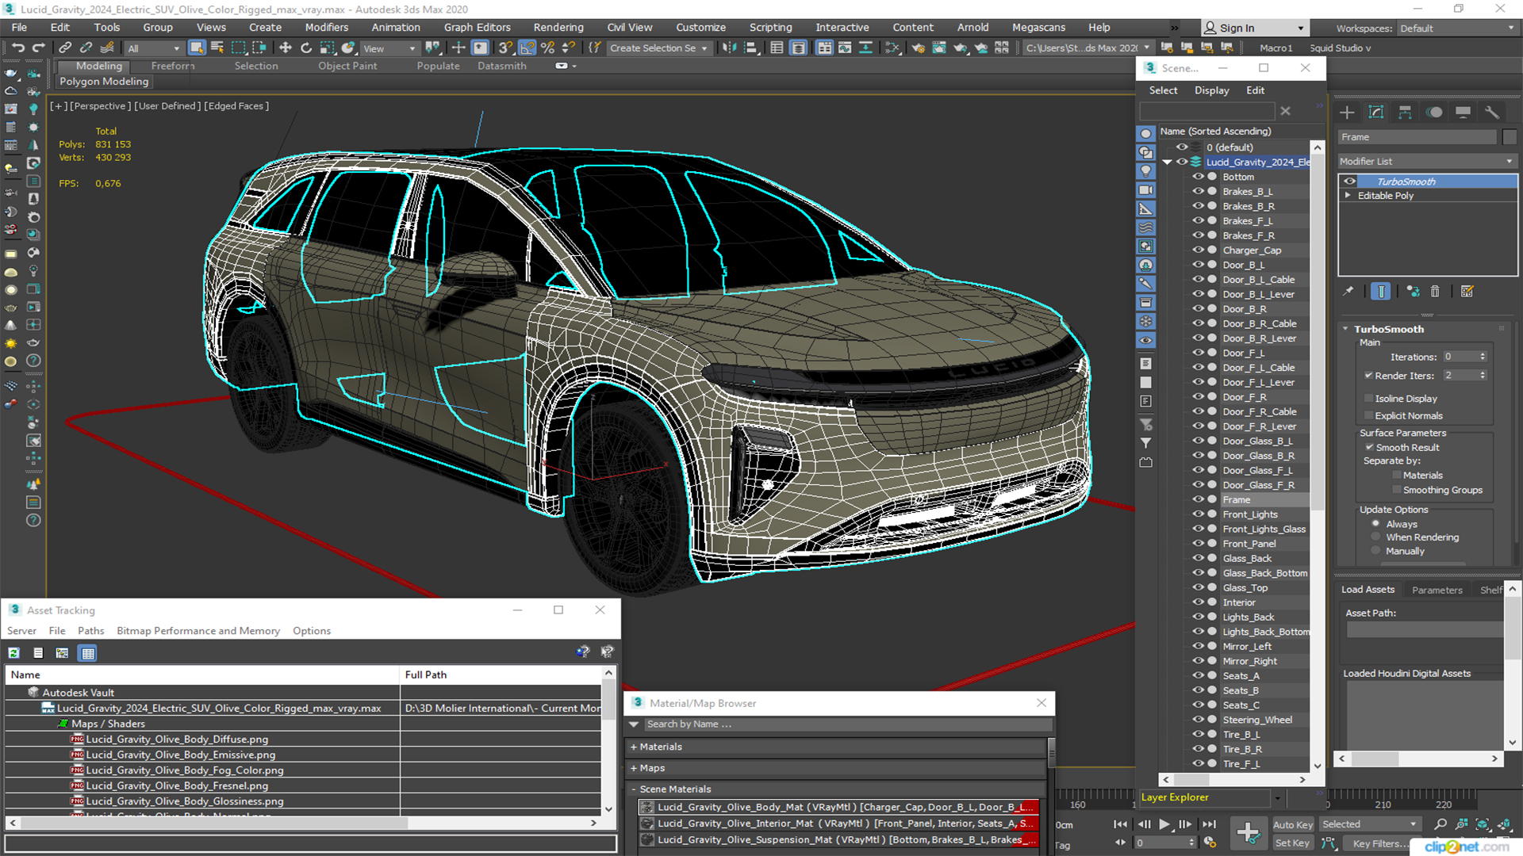Viewport: 1523px width, 856px height.
Task: Select When Rendering update option
Action: pos(1376,537)
